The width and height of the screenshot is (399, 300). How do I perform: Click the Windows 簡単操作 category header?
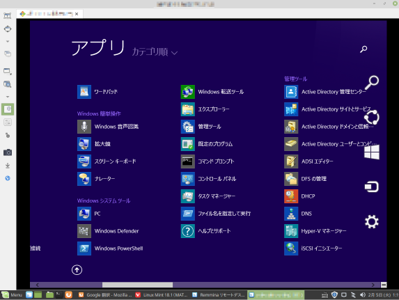pyautogui.click(x=99, y=113)
